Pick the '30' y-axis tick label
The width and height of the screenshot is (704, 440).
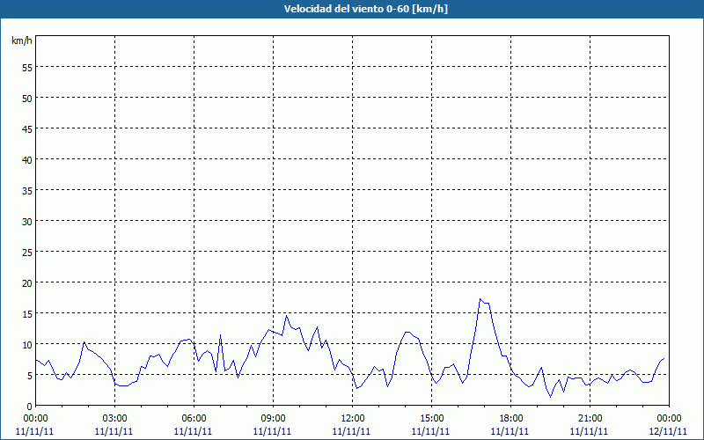pyautogui.click(x=27, y=222)
